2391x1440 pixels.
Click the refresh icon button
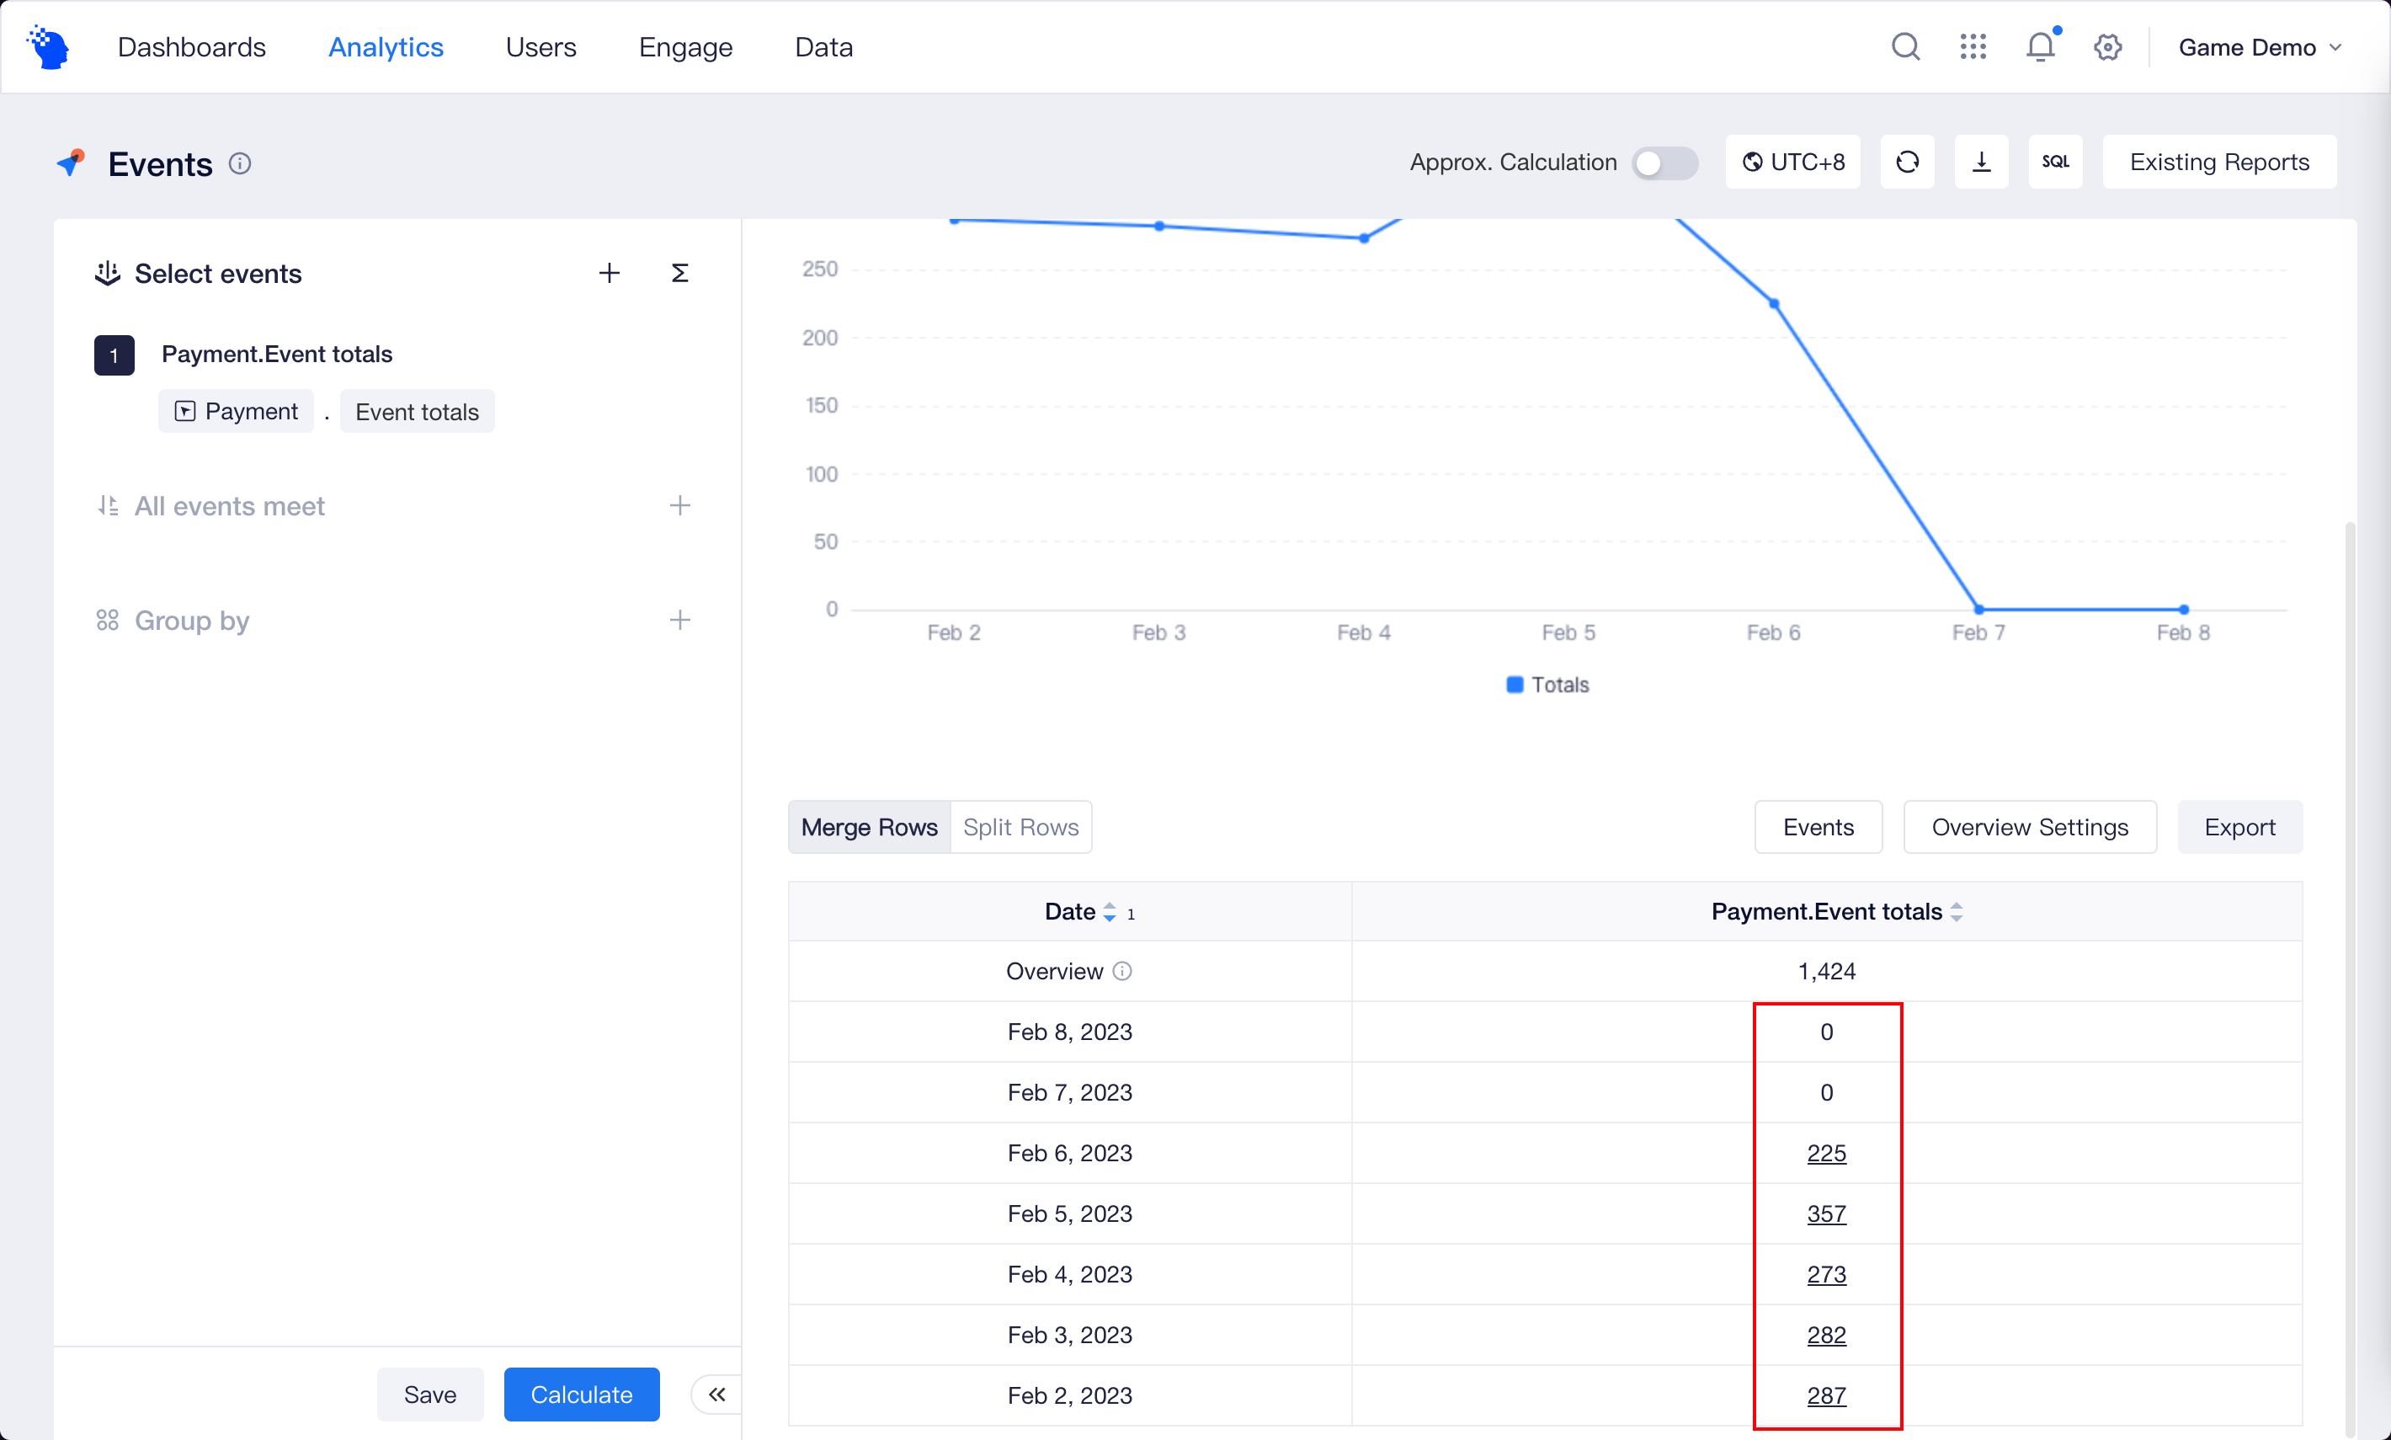[1907, 162]
